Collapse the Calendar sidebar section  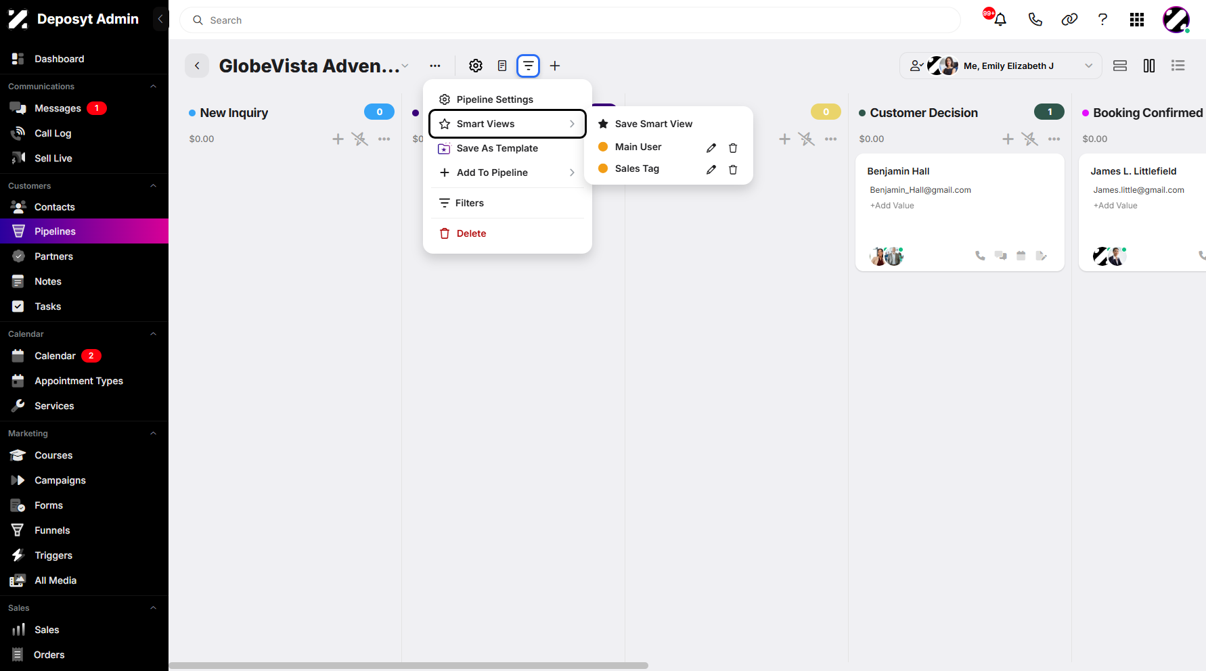click(154, 334)
